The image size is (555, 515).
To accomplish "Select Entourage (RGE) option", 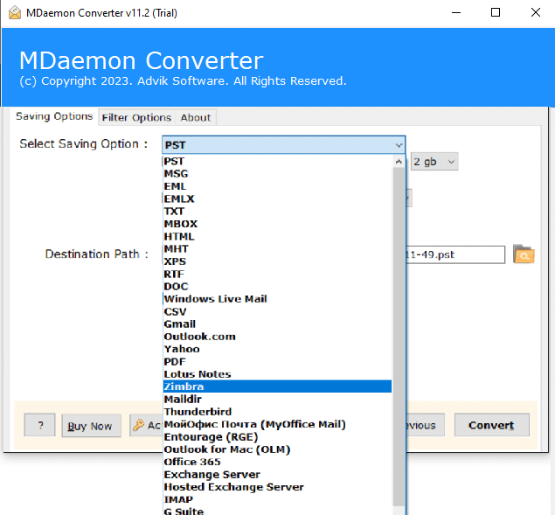I will 278,436.
